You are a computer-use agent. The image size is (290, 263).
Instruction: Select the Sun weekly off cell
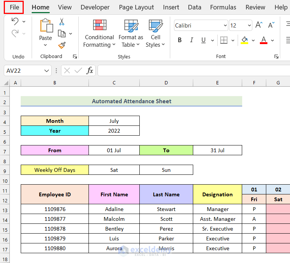click(166, 170)
